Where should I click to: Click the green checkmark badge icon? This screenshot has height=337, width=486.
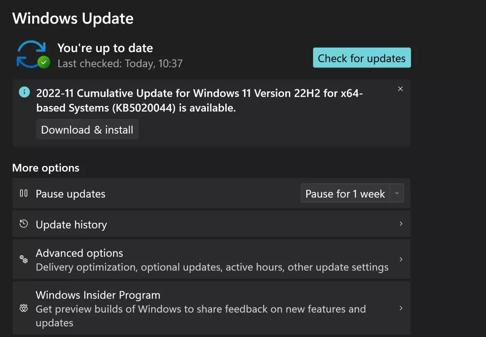click(44, 62)
